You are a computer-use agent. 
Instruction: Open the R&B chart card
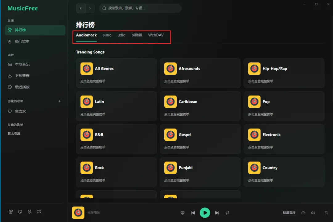[116, 139]
